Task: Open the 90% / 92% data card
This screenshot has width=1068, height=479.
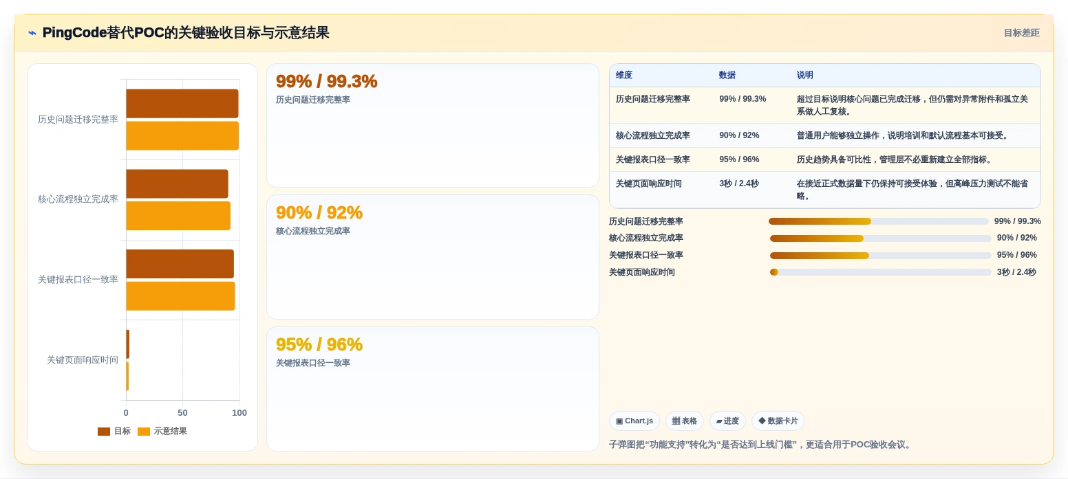Action: [433, 257]
